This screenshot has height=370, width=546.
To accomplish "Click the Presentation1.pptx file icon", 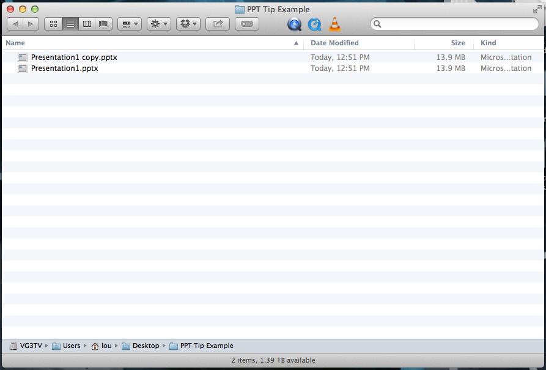I will coord(23,68).
